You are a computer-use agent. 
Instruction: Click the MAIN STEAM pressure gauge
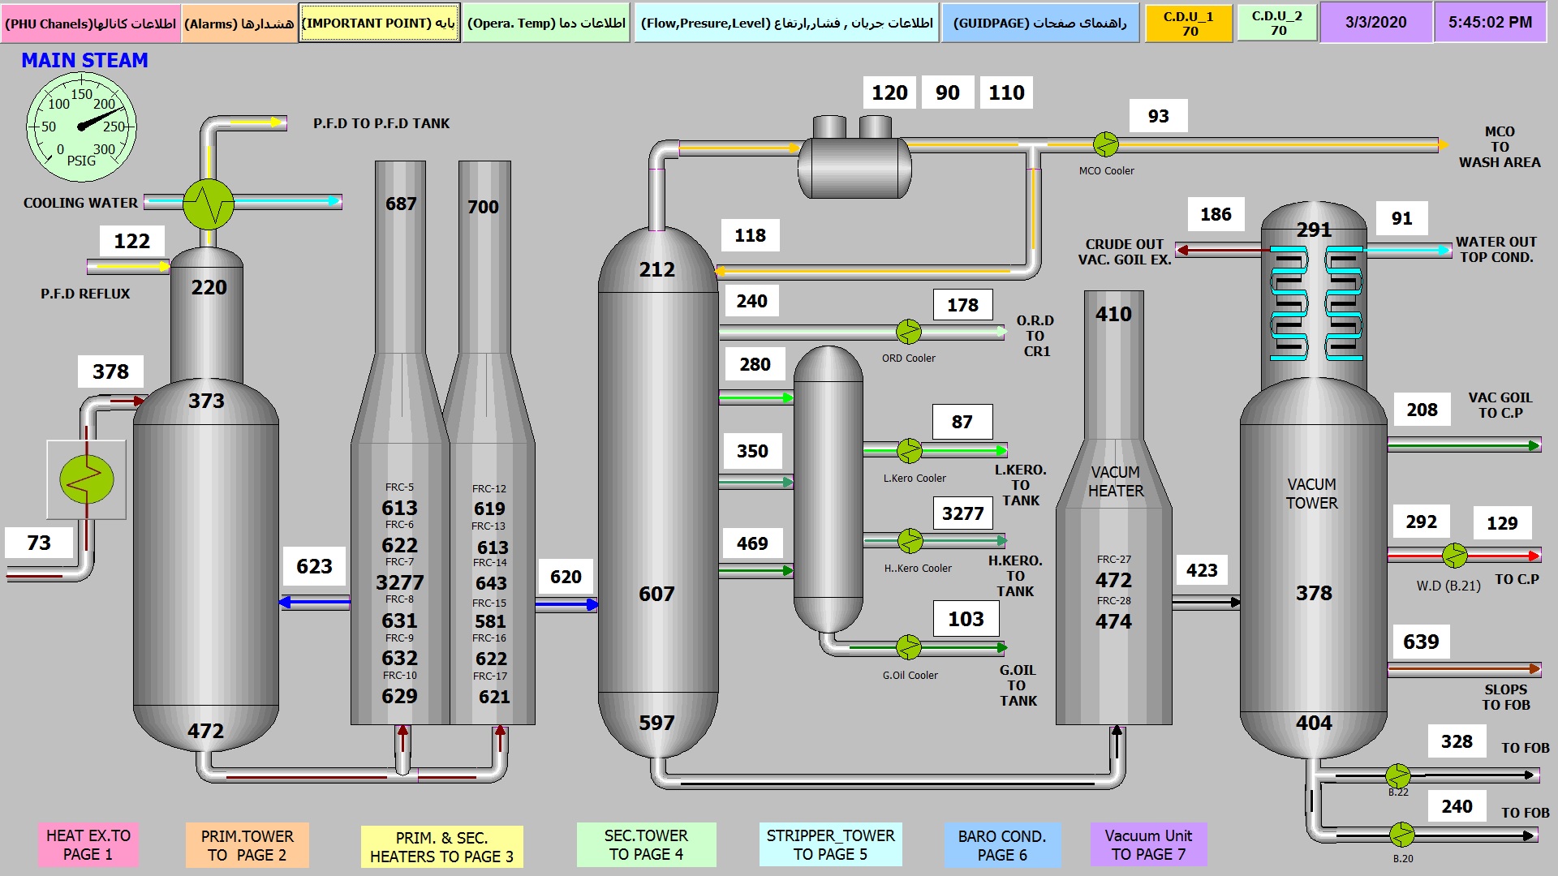coord(81,127)
